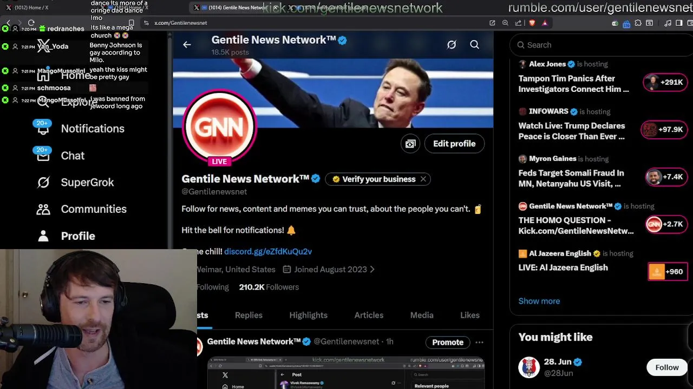This screenshot has height=389, width=693.
Task: Go back using the profile header arrow
Action: point(187,45)
